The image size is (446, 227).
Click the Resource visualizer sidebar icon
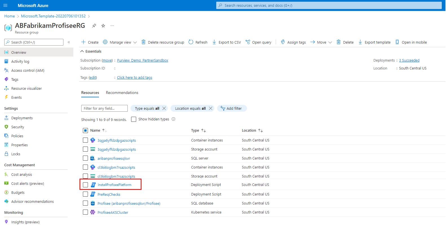tap(6, 88)
